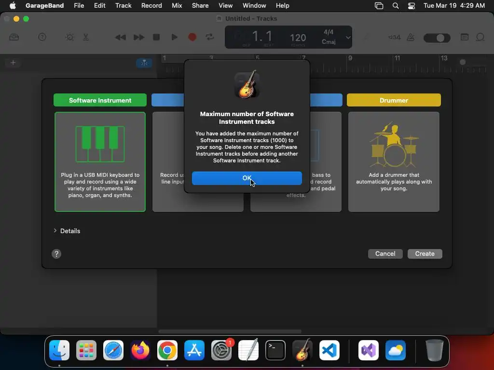The height and width of the screenshot is (370, 494).
Task: Open the LCD display mode dropdown arrow
Action: (348, 38)
